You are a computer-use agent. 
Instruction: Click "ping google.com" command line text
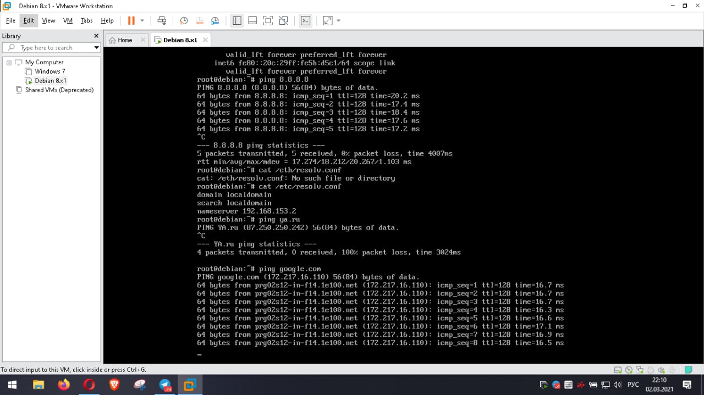click(290, 269)
